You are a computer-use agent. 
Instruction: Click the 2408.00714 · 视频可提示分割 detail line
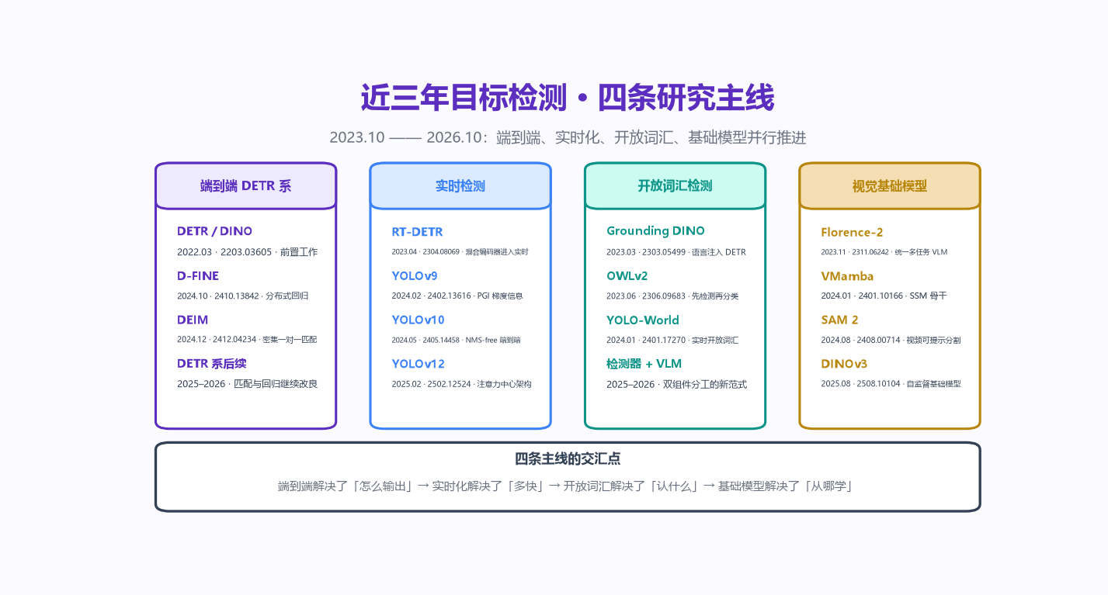[891, 340]
